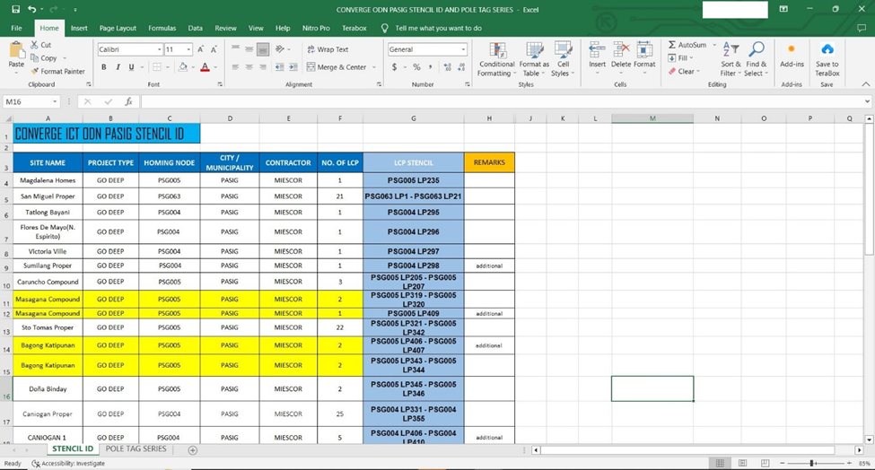875x470 pixels.
Task: Expand the Merge & Center dropdown arrow
Action: pyautogui.click(x=374, y=67)
